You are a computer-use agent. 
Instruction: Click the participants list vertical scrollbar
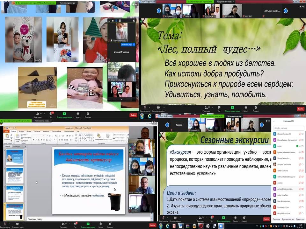[305, 159]
